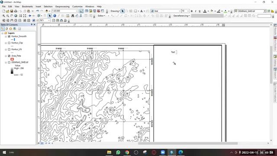Click the Font Color A swatch
The image size is (277, 156).
205,11
